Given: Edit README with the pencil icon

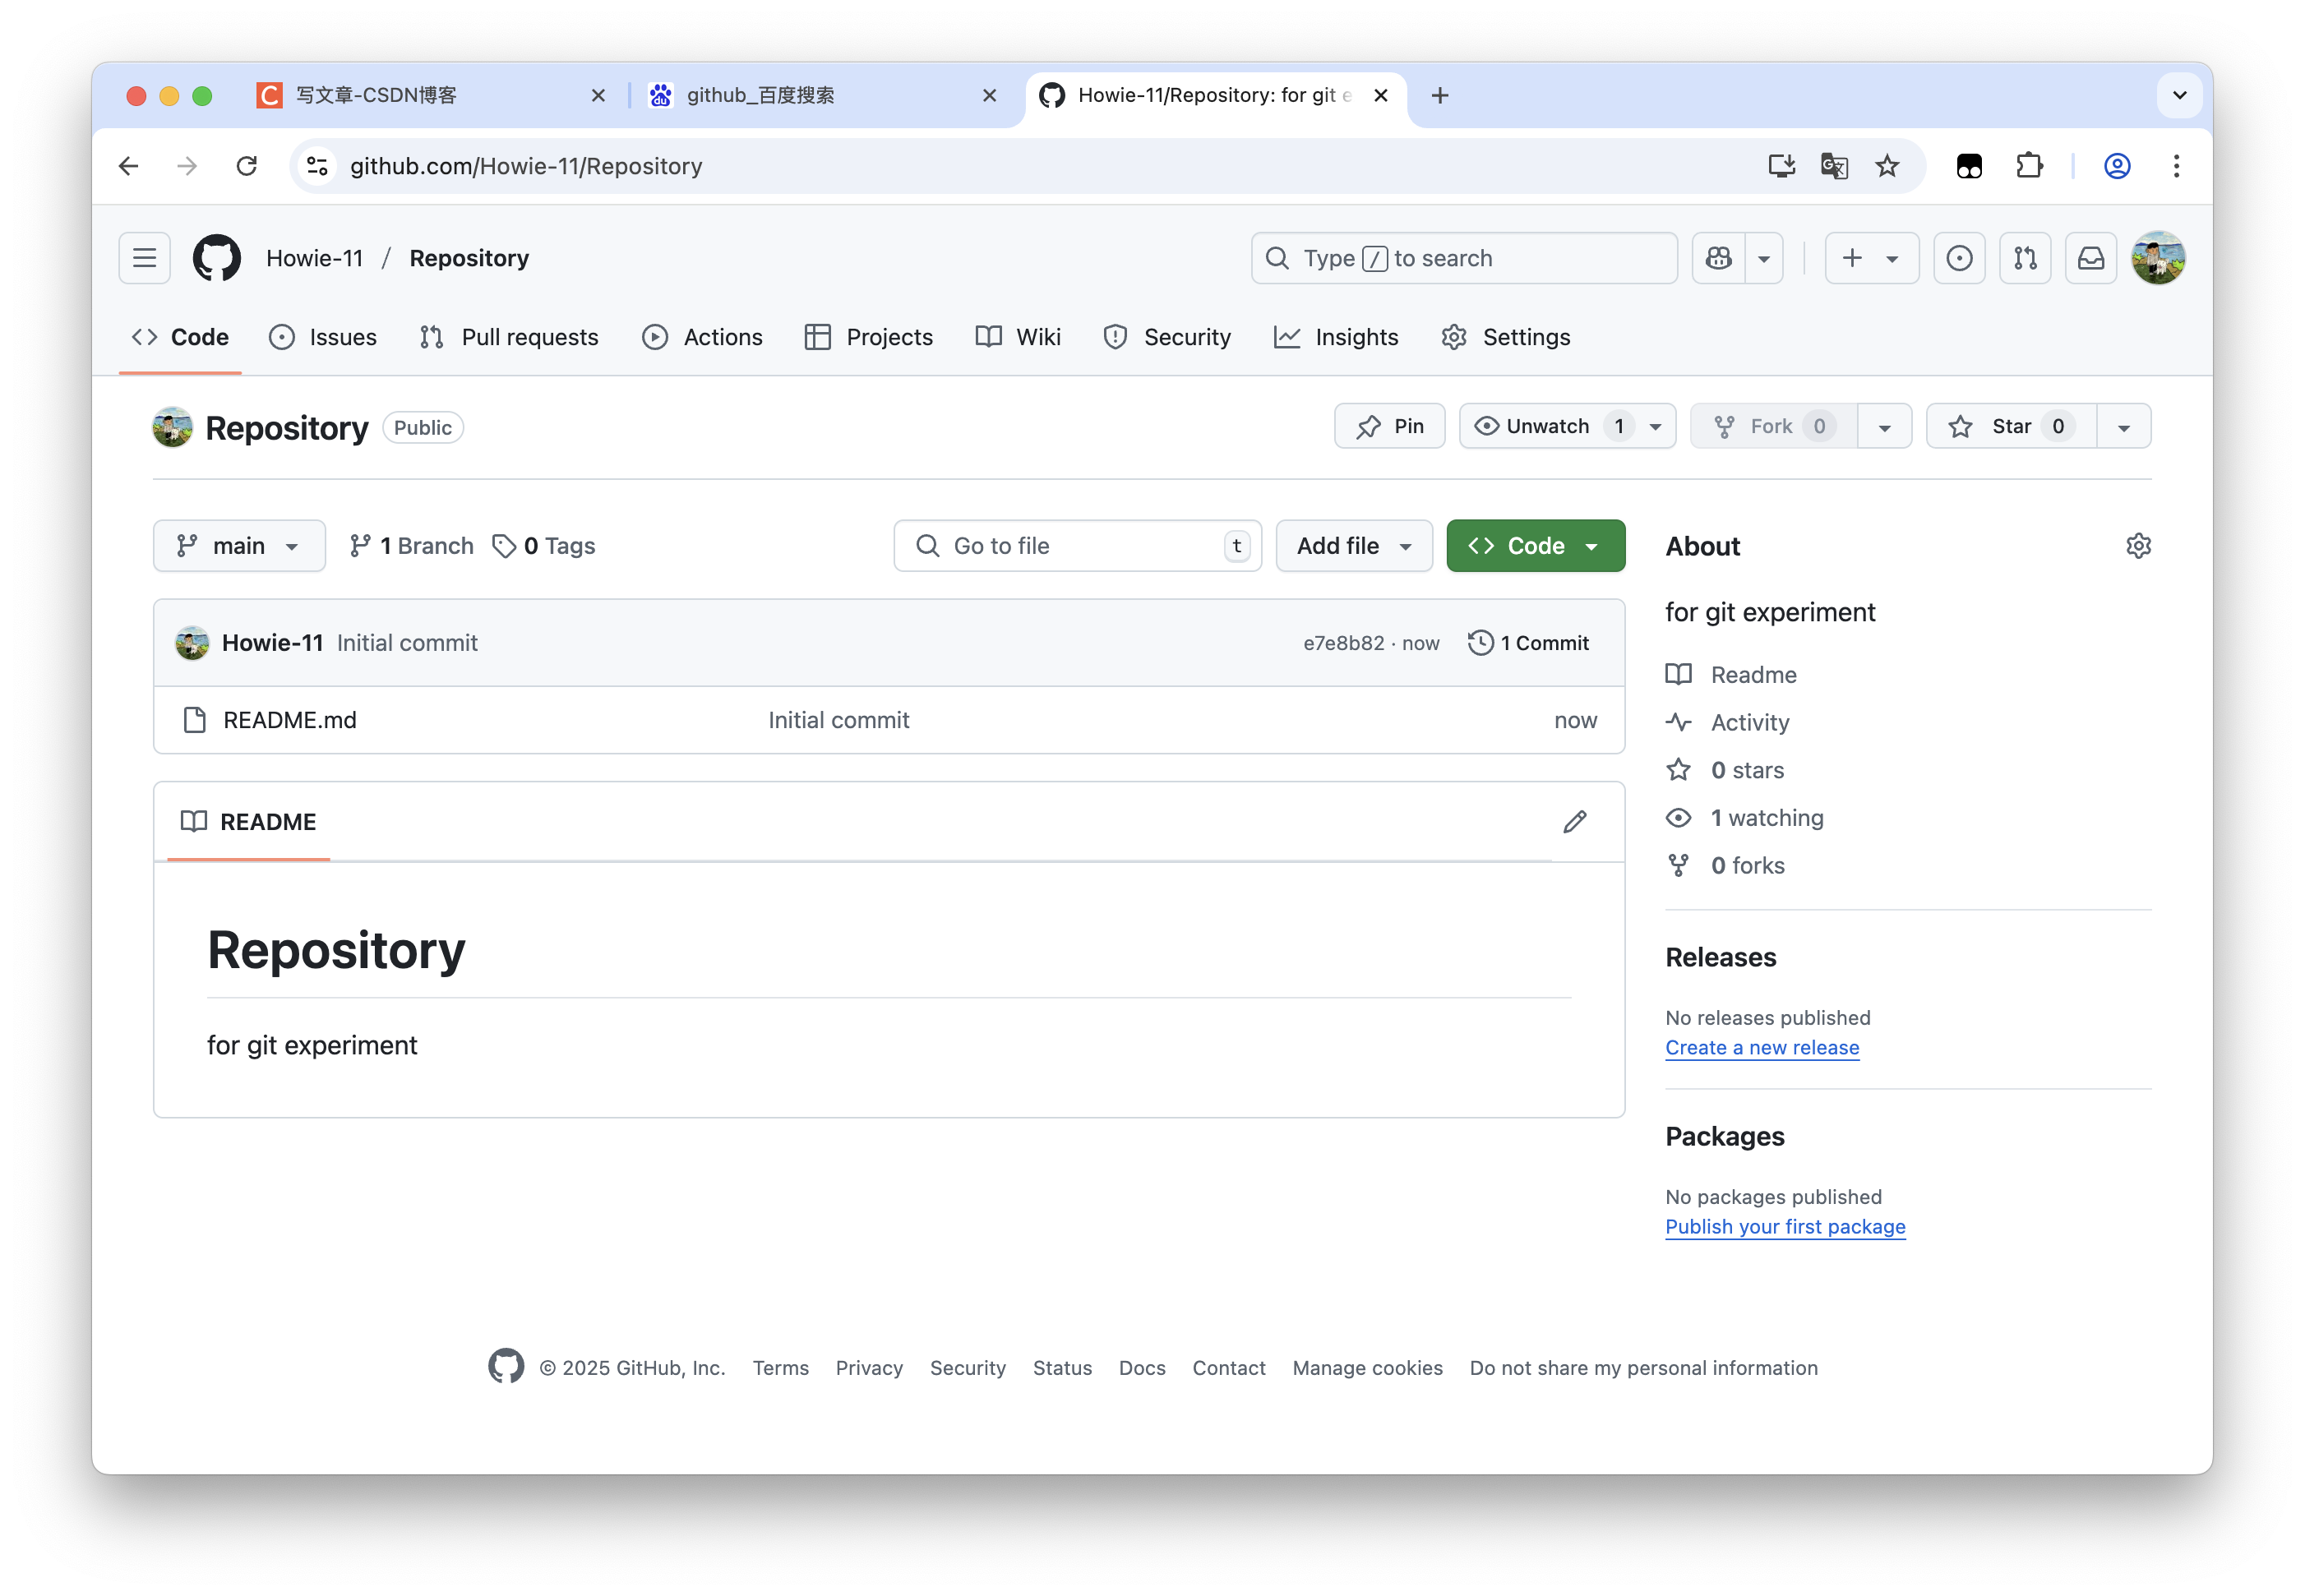Looking at the screenshot, I should tap(1574, 822).
